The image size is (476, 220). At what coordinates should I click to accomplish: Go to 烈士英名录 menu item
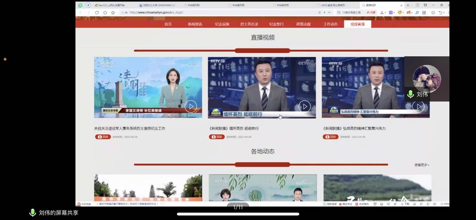(249, 24)
